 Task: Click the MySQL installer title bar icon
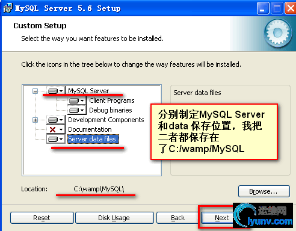pyautogui.click(x=8, y=8)
